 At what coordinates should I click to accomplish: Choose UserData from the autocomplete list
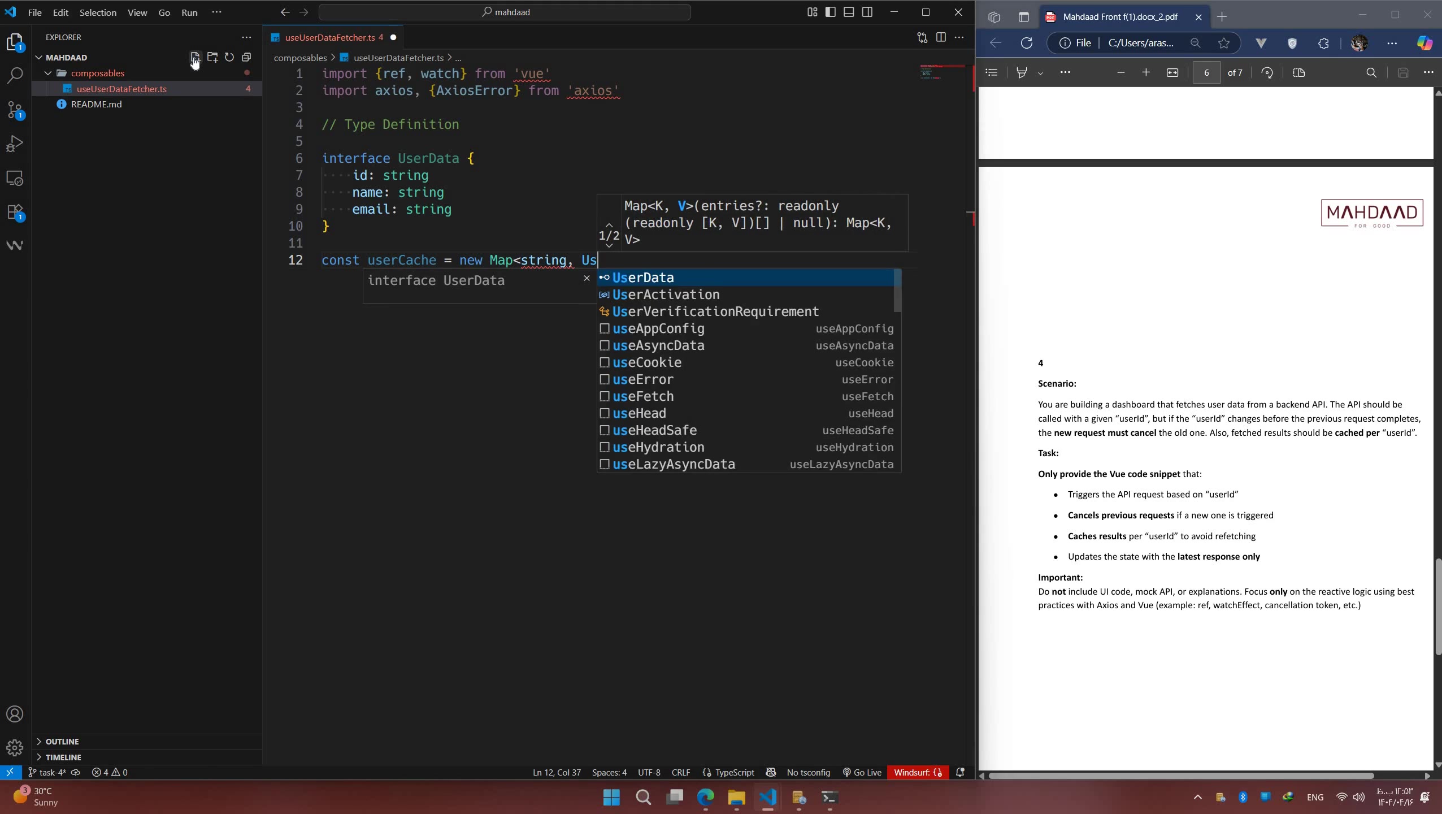643,278
